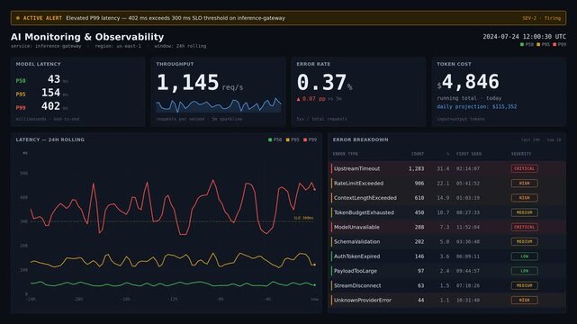Click the 02:14:07 first-seen time
The image size is (577, 324).
(468, 168)
